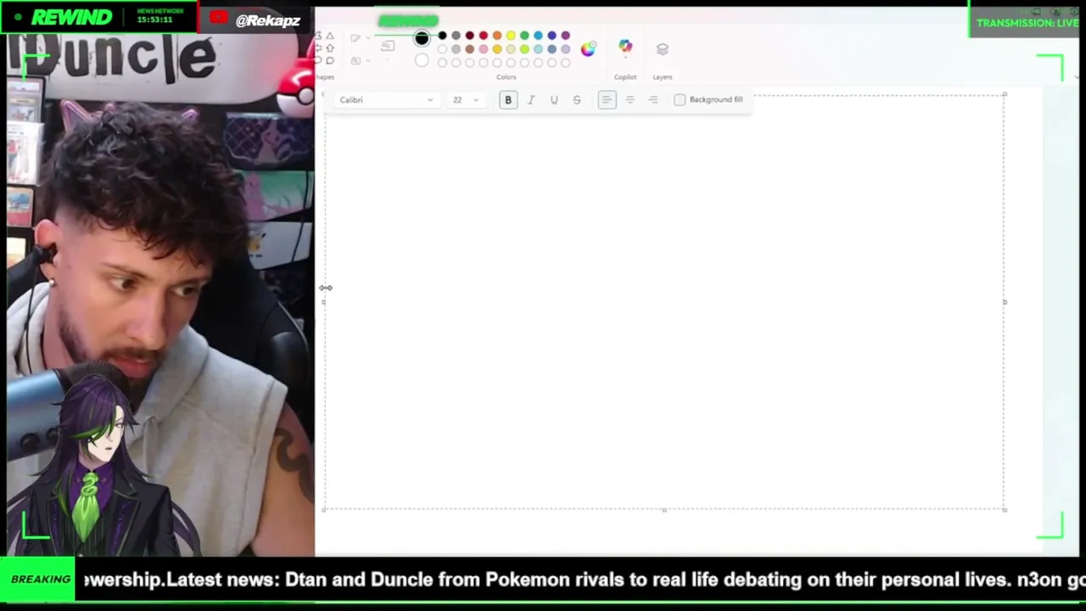Pick the indigo palette swatch
The height and width of the screenshot is (611, 1086).
tap(551, 36)
